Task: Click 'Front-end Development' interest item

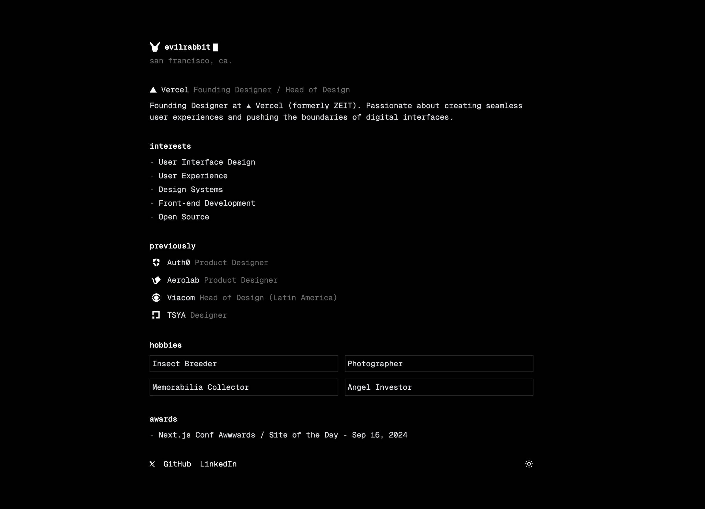Action: click(x=207, y=203)
